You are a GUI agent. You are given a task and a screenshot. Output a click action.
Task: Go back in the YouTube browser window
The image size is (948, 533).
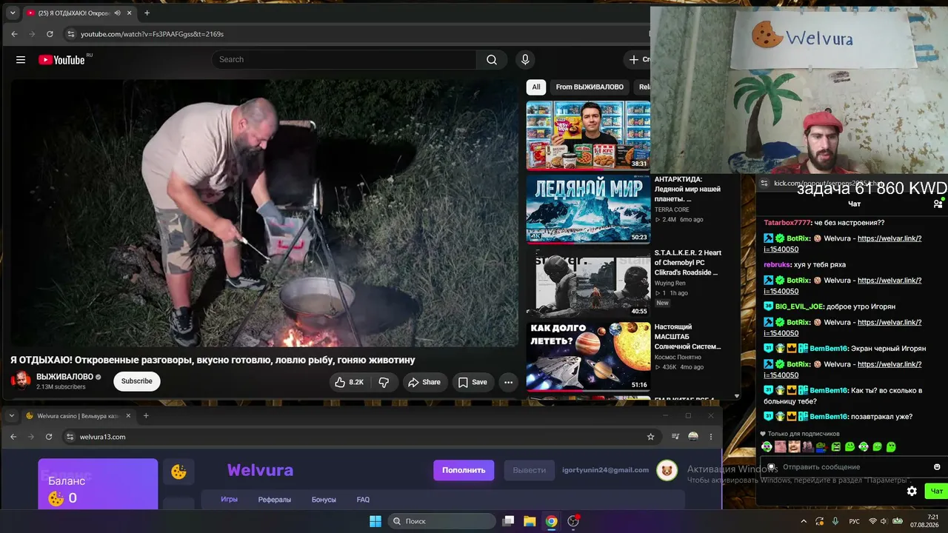coord(15,34)
